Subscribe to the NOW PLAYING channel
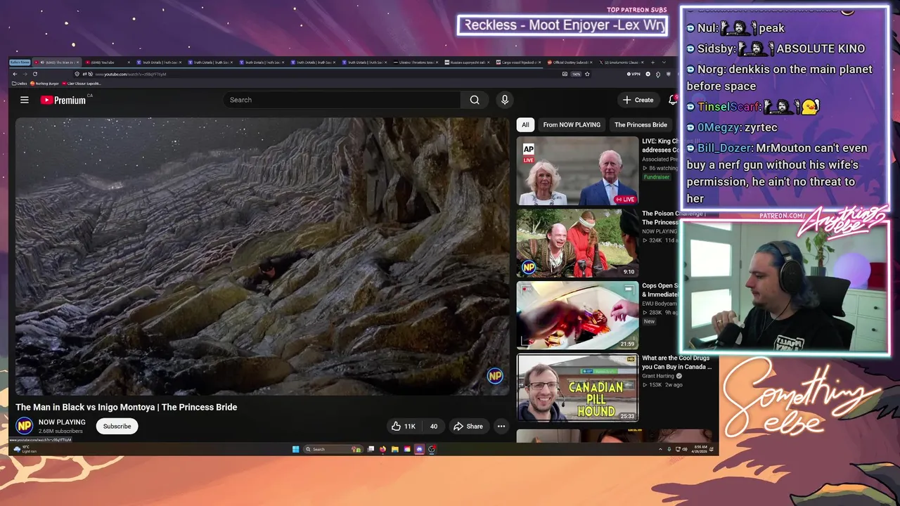Viewport: 900px width, 506px height. click(117, 426)
